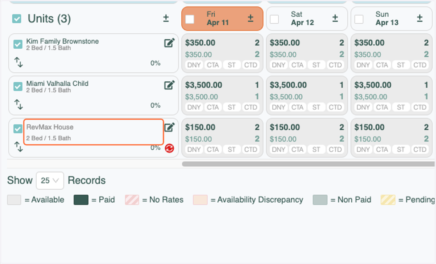Toggle CTA on Miami Valhalla Child Sat Apr 12
Screen dimensions: 436x264
(298, 107)
